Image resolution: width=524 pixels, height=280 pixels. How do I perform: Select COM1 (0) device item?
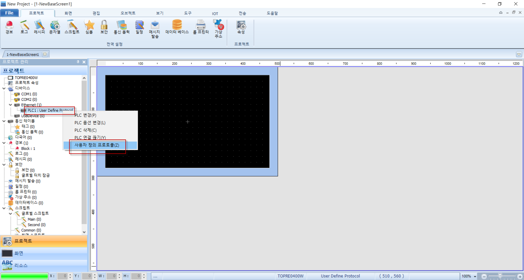point(29,94)
